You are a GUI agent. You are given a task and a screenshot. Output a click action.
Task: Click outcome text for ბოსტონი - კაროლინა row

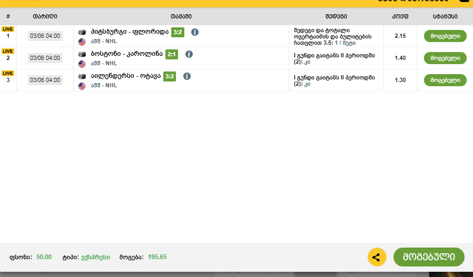pos(334,59)
